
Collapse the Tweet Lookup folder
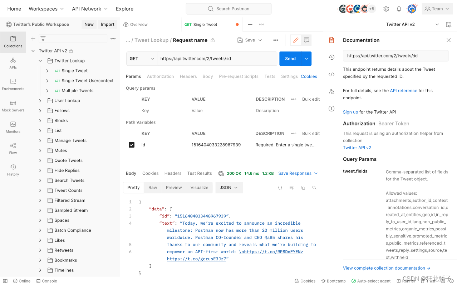pos(40,61)
